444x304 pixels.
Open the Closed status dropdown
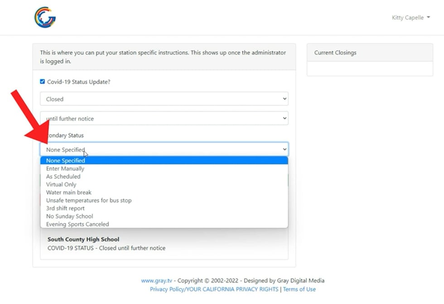coord(164,99)
